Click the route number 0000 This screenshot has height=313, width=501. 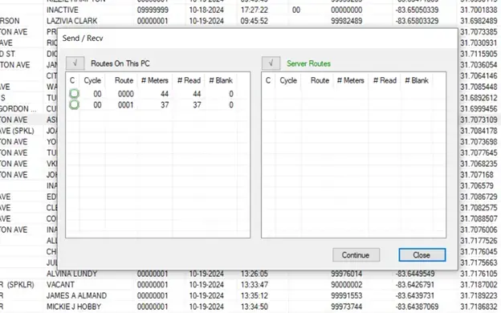click(126, 94)
